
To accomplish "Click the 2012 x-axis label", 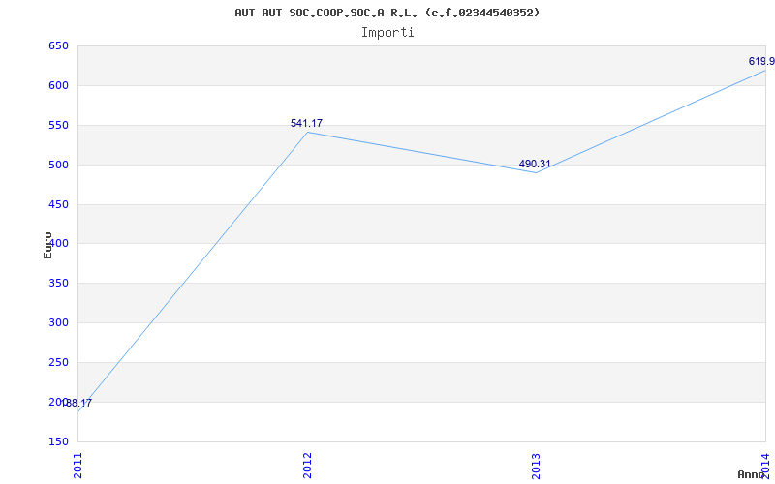I will 307,466.
